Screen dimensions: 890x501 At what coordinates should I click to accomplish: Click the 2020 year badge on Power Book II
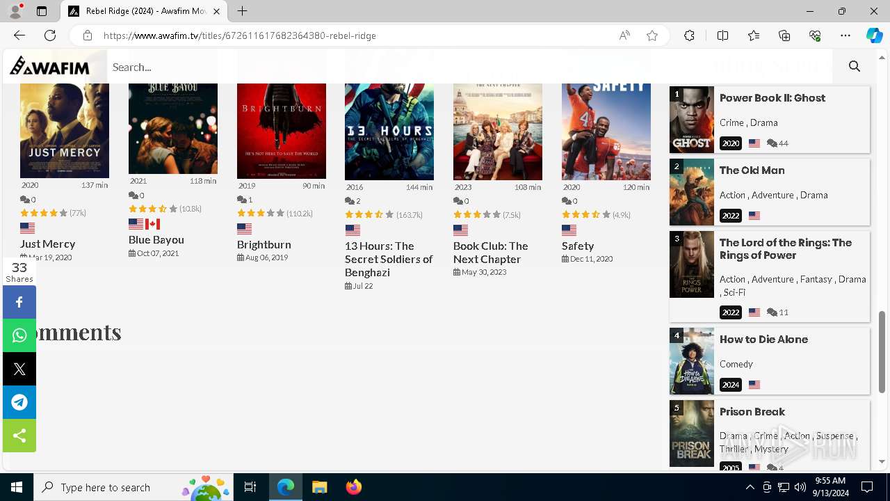coord(731,143)
